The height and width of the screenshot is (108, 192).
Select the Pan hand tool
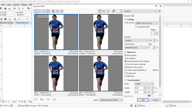pos(100,11)
